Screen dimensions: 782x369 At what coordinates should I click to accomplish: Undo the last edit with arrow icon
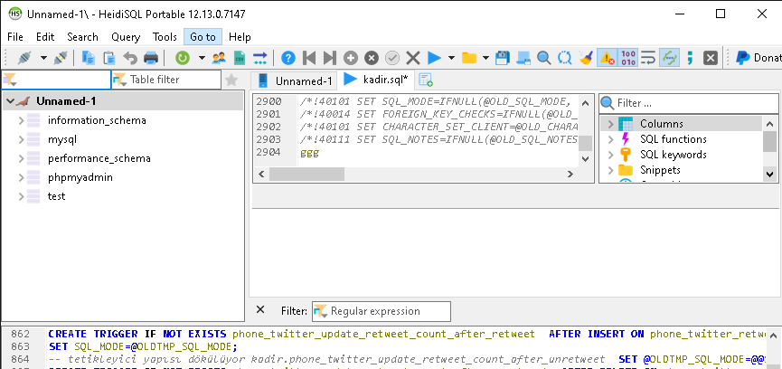[x=130, y=58]
